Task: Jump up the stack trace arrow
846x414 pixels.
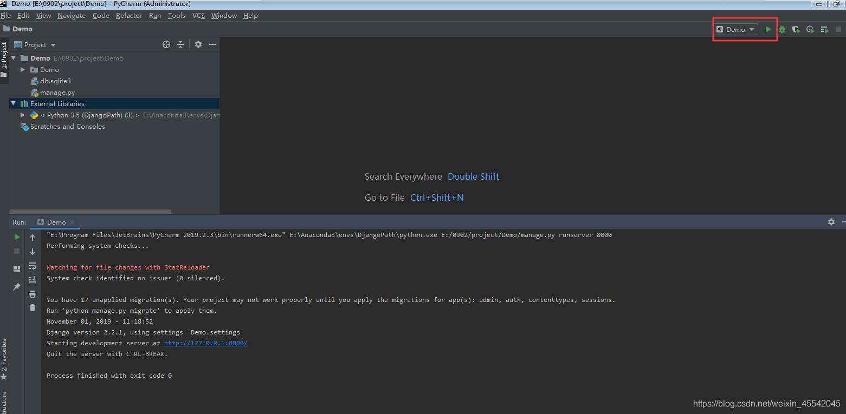Action: [33, 238]
